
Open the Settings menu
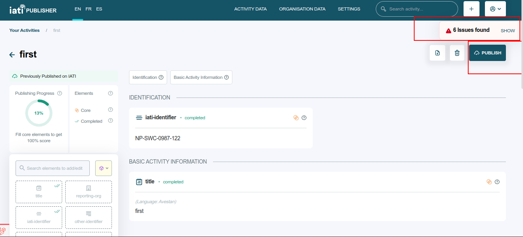[x=349, y=9]
